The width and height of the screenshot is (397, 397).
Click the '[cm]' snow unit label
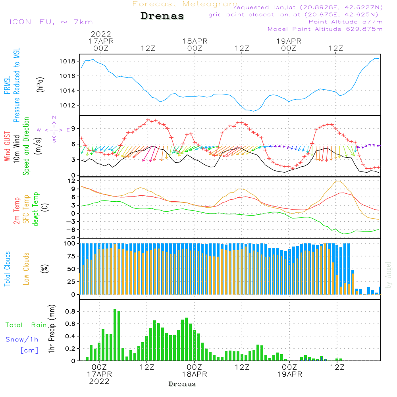[x=29, y=351]
